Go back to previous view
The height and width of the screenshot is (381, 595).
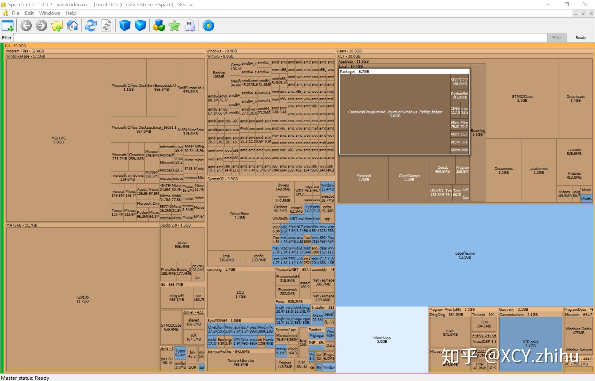pos(26,26)
